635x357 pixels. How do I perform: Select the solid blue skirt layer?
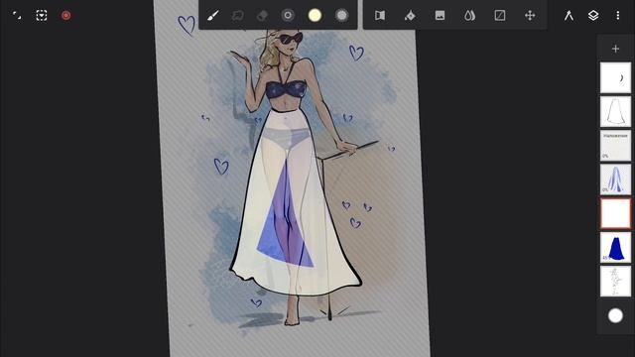[x=615, y=247]
